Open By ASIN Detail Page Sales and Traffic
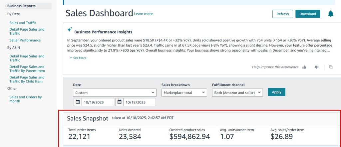Viewport: 341px width, 147px height. coord(27,58)
